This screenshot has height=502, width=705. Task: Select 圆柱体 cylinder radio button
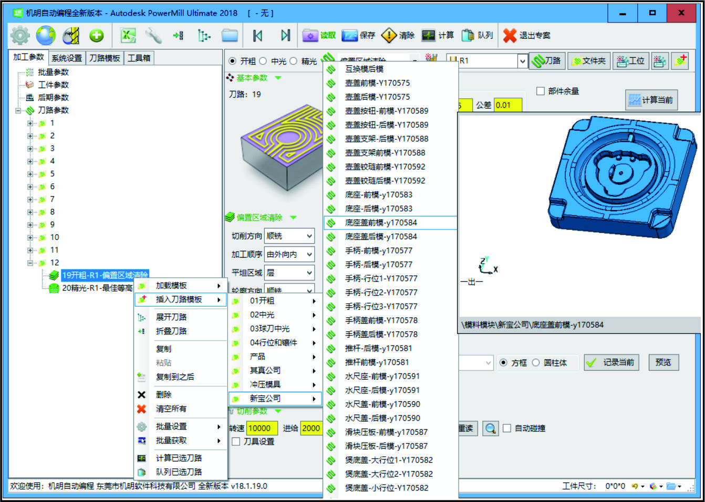(x=536, y=363)
